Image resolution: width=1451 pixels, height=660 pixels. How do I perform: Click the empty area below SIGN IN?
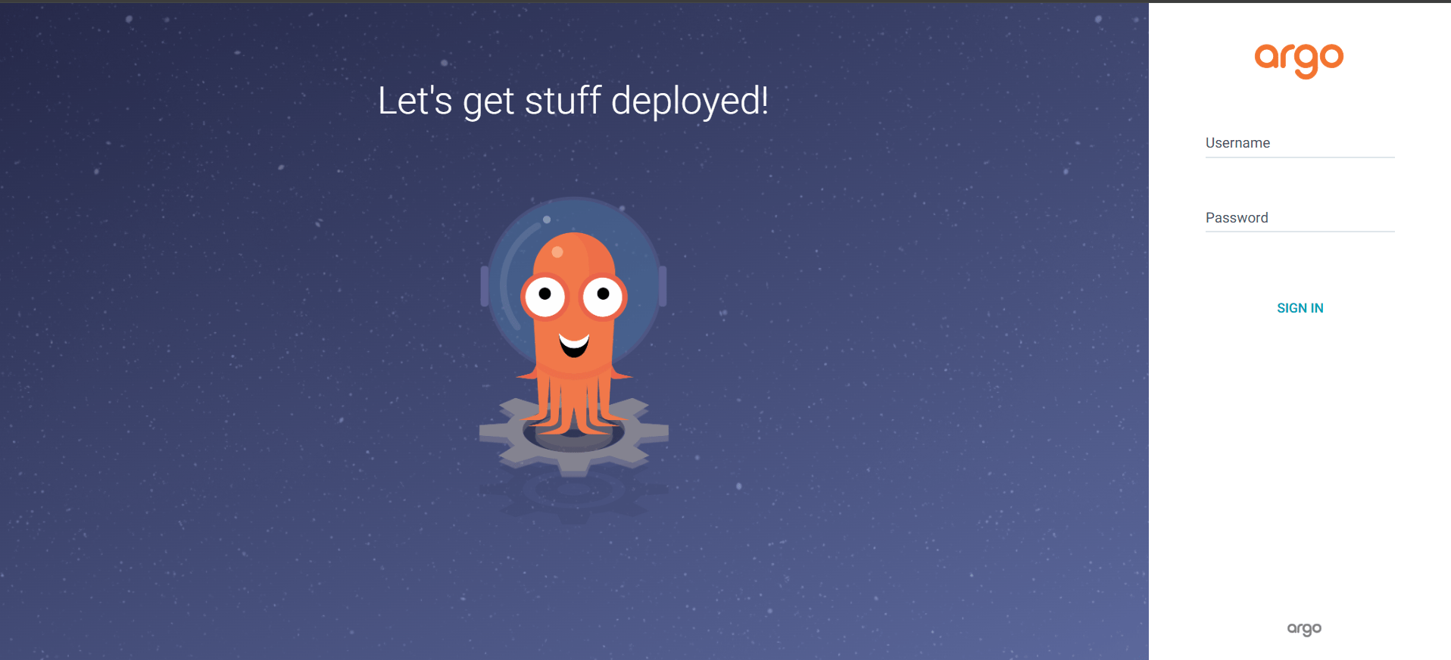1300,454
